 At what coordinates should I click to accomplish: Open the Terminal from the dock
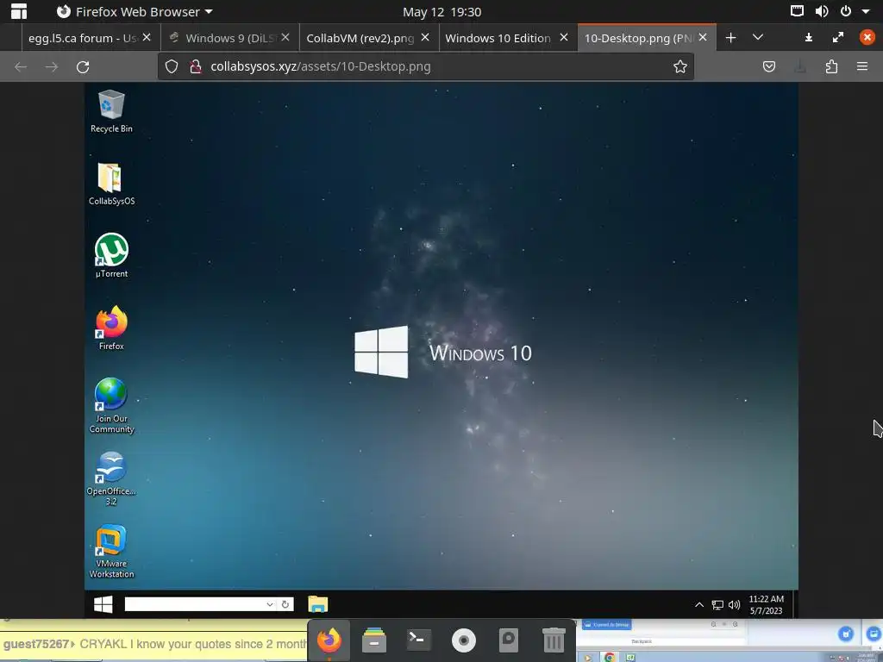click(x=418, y=640)
